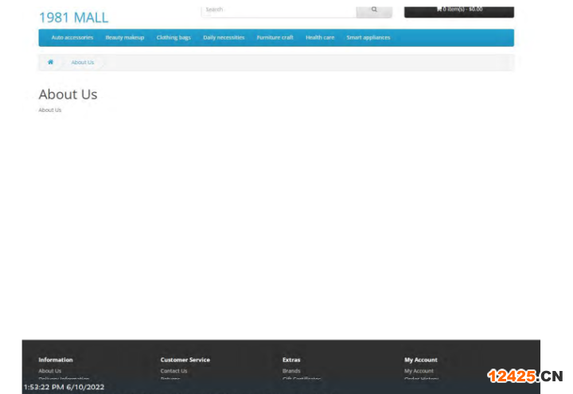The width and height of the screenshot is (573, 394).
Task: Click About Us link in footer
Action: (49, 371)
